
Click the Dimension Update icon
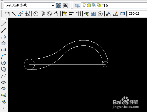coord(122,14)
